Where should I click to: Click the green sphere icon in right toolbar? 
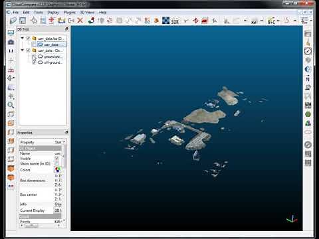coord(308,114)
